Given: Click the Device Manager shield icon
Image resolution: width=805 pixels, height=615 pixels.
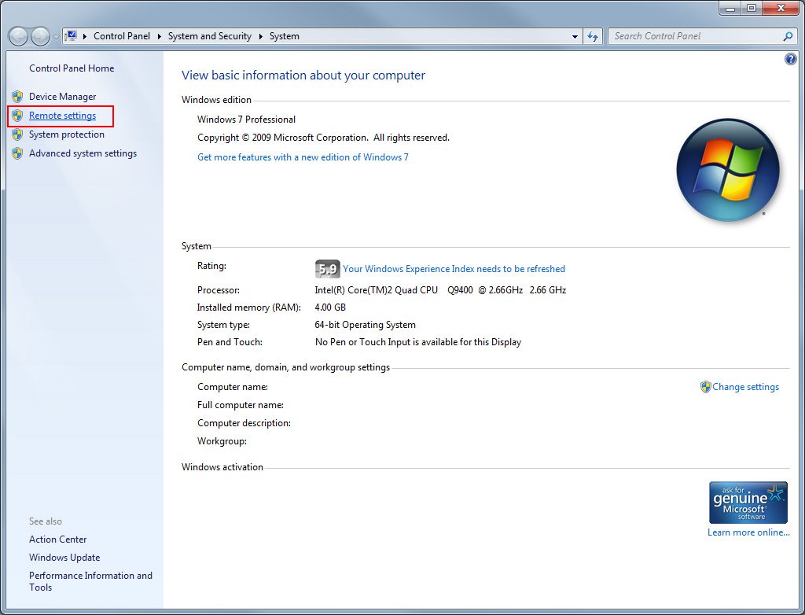Looking at the screenshot, I should [17, 97].
